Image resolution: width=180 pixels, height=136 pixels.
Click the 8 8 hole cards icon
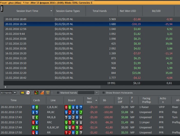pyautogui.click(x=35, y=107)
